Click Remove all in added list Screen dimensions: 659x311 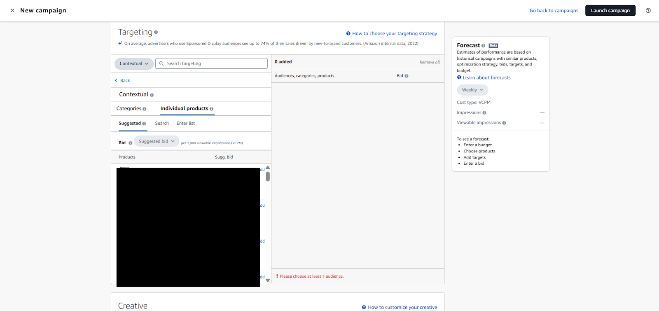click(430, 62)
